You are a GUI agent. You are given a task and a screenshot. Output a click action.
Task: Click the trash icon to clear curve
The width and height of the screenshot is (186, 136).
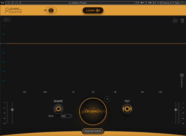[x=182, y=21]
